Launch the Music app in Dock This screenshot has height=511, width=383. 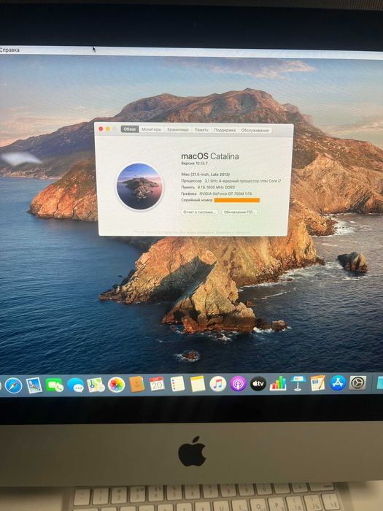pyautogui.click(x=218, y=383)
